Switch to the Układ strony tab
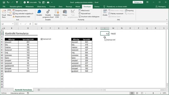This screenshot has width=169, height=95. pyautogui.click(x=41, y=7)
